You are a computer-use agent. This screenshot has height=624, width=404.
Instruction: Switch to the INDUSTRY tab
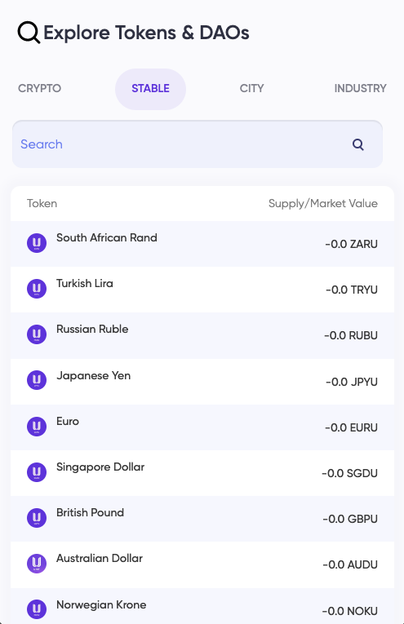[360, 88]
